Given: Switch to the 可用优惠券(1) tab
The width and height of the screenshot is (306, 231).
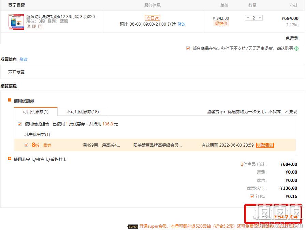Looking at the screenshot, I should coord(36,112).
